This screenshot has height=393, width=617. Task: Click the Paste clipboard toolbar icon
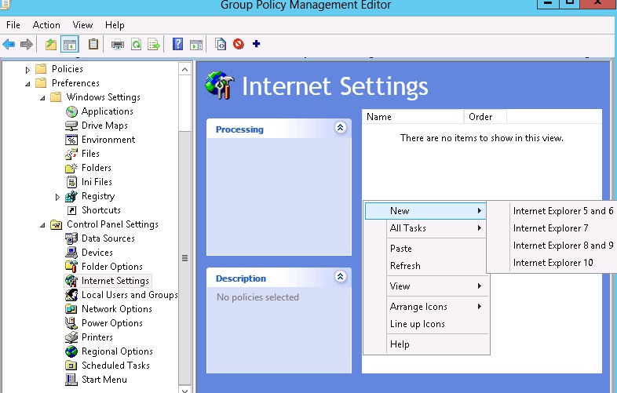click(93, 44)
